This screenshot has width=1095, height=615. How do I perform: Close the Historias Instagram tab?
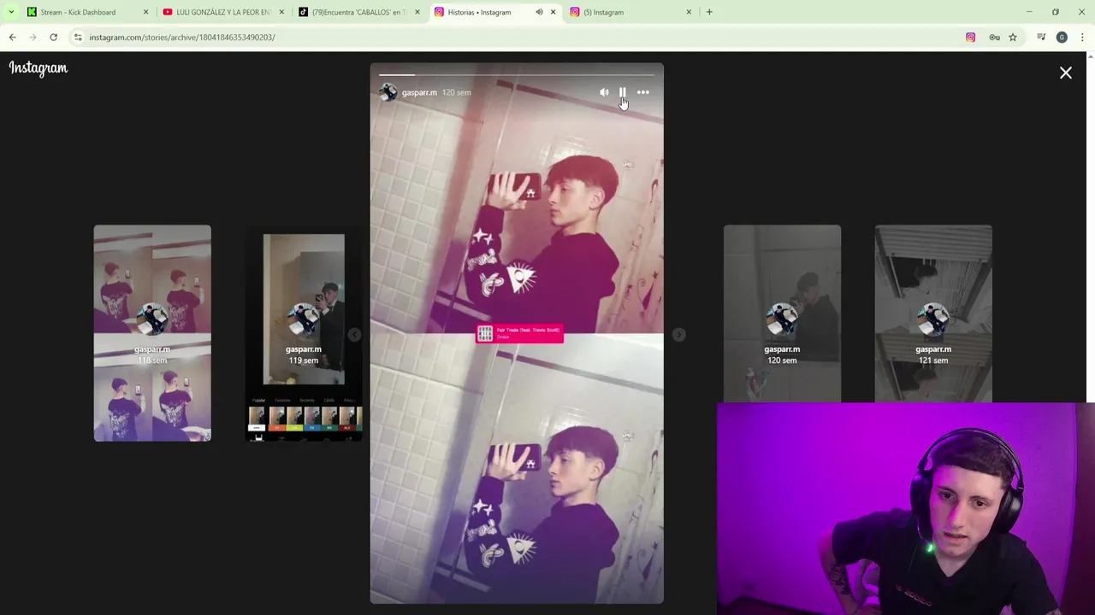click(553, 12)
